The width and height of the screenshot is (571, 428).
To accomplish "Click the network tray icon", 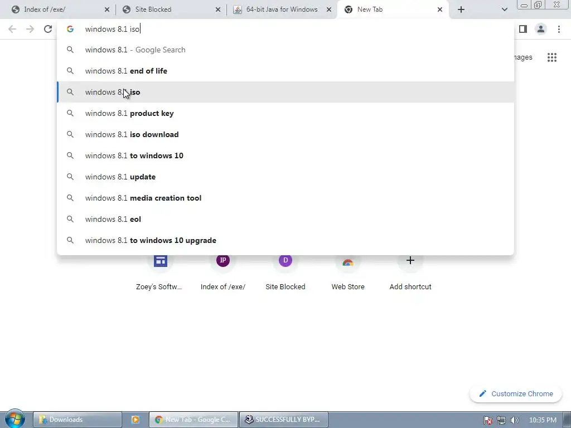I will (501, 420).
